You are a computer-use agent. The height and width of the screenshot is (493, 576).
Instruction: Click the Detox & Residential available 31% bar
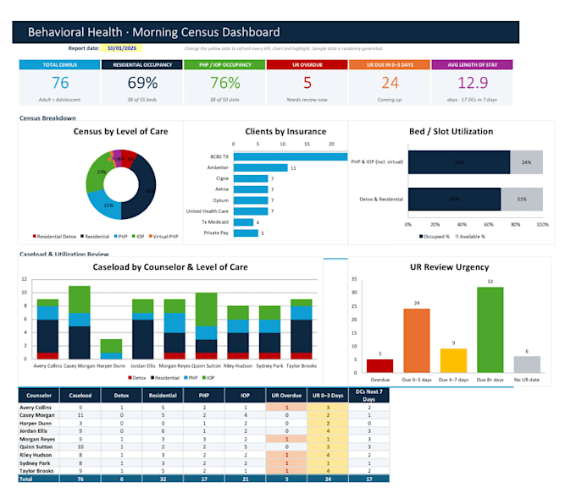pyautogui.click(x=522, y=200)
